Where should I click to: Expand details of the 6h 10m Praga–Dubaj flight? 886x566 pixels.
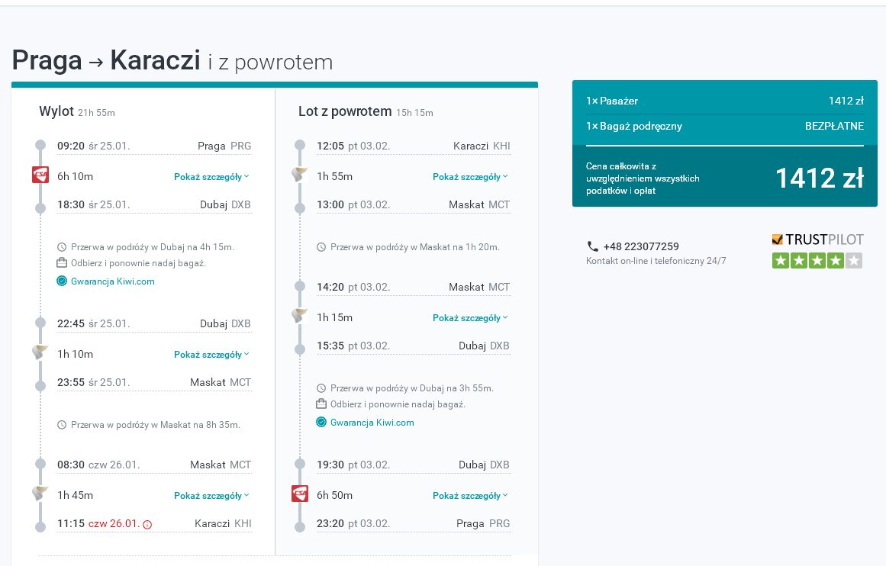211,177
